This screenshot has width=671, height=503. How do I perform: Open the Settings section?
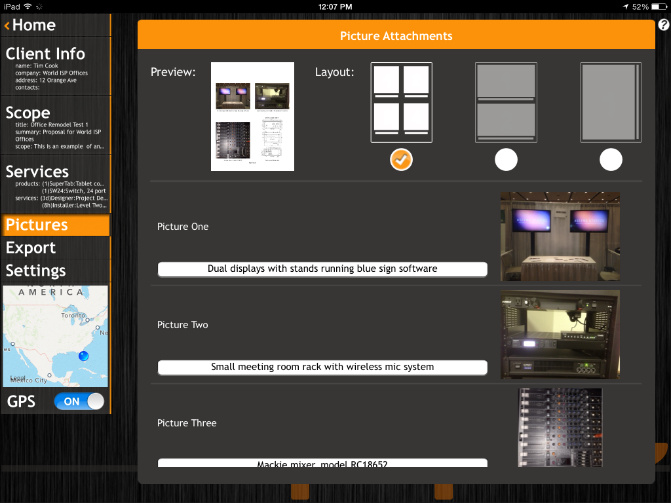point(36,270)
